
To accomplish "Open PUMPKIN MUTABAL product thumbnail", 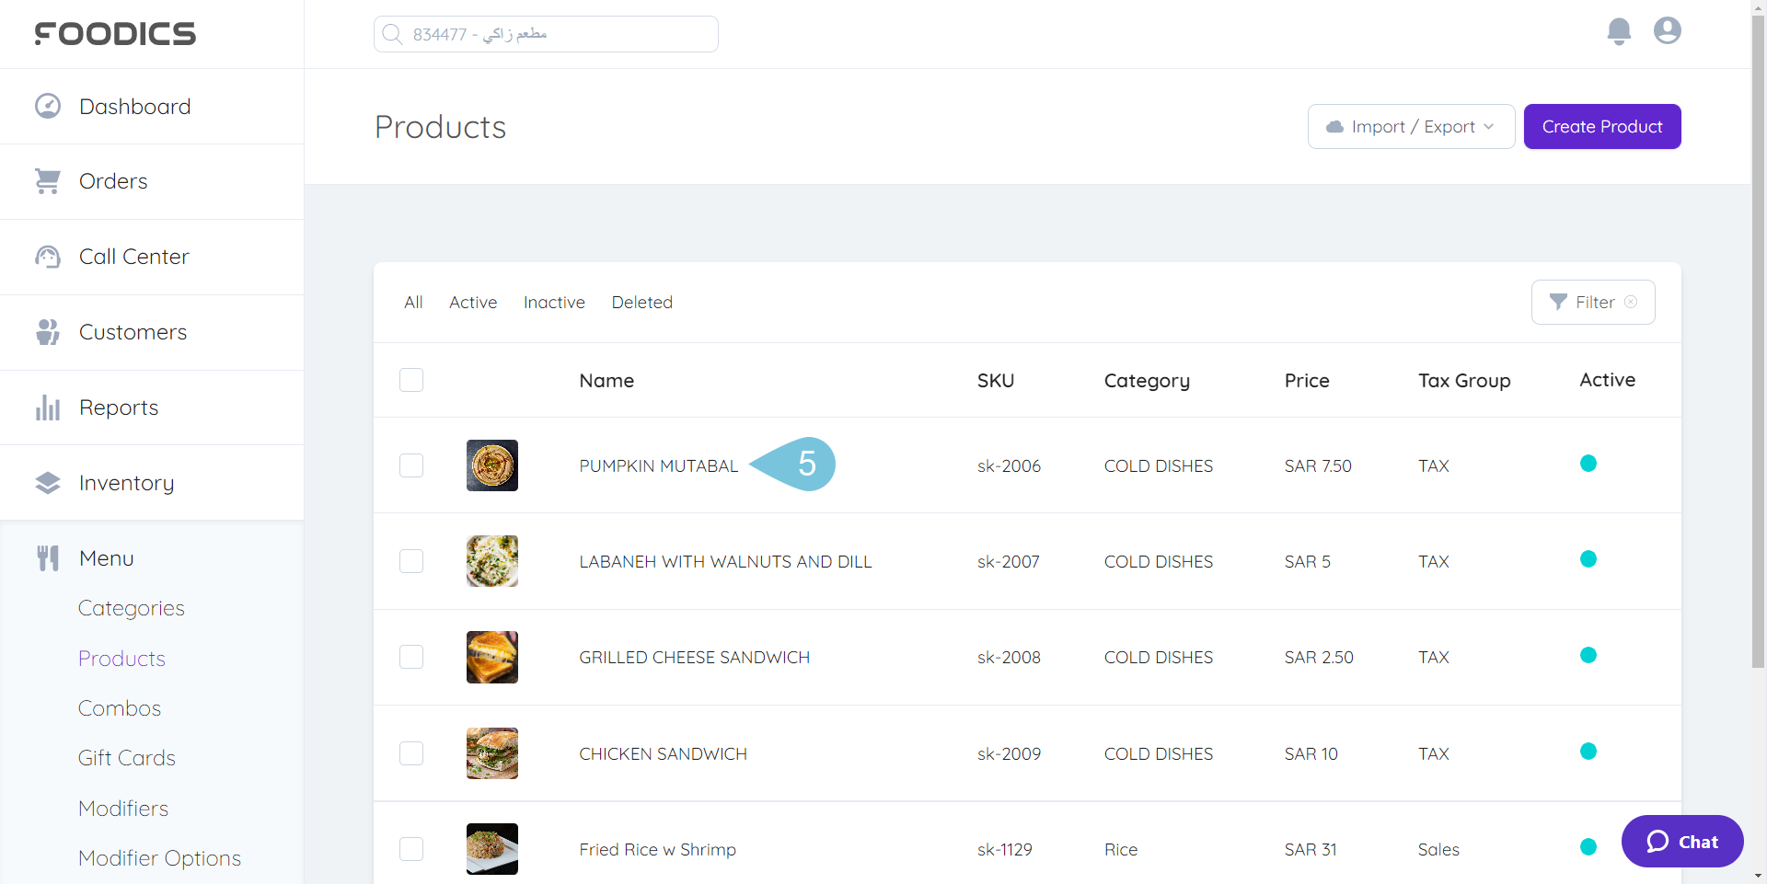I will [492, 465].
